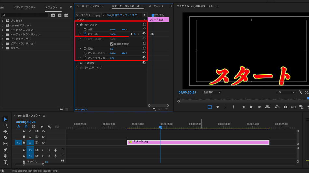The image size is (309, 173).
Task: Open program monitor wrench settings
Action: click(300, 92)
